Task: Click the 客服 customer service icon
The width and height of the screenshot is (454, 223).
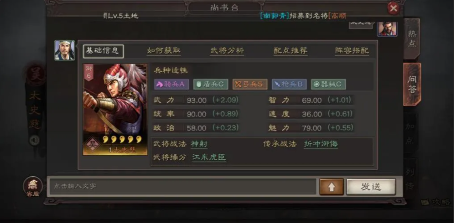Action: 33,186
